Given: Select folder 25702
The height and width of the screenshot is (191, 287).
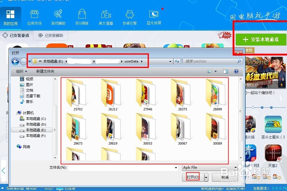Looking at the screenshot, I should (x=78, y=95).
